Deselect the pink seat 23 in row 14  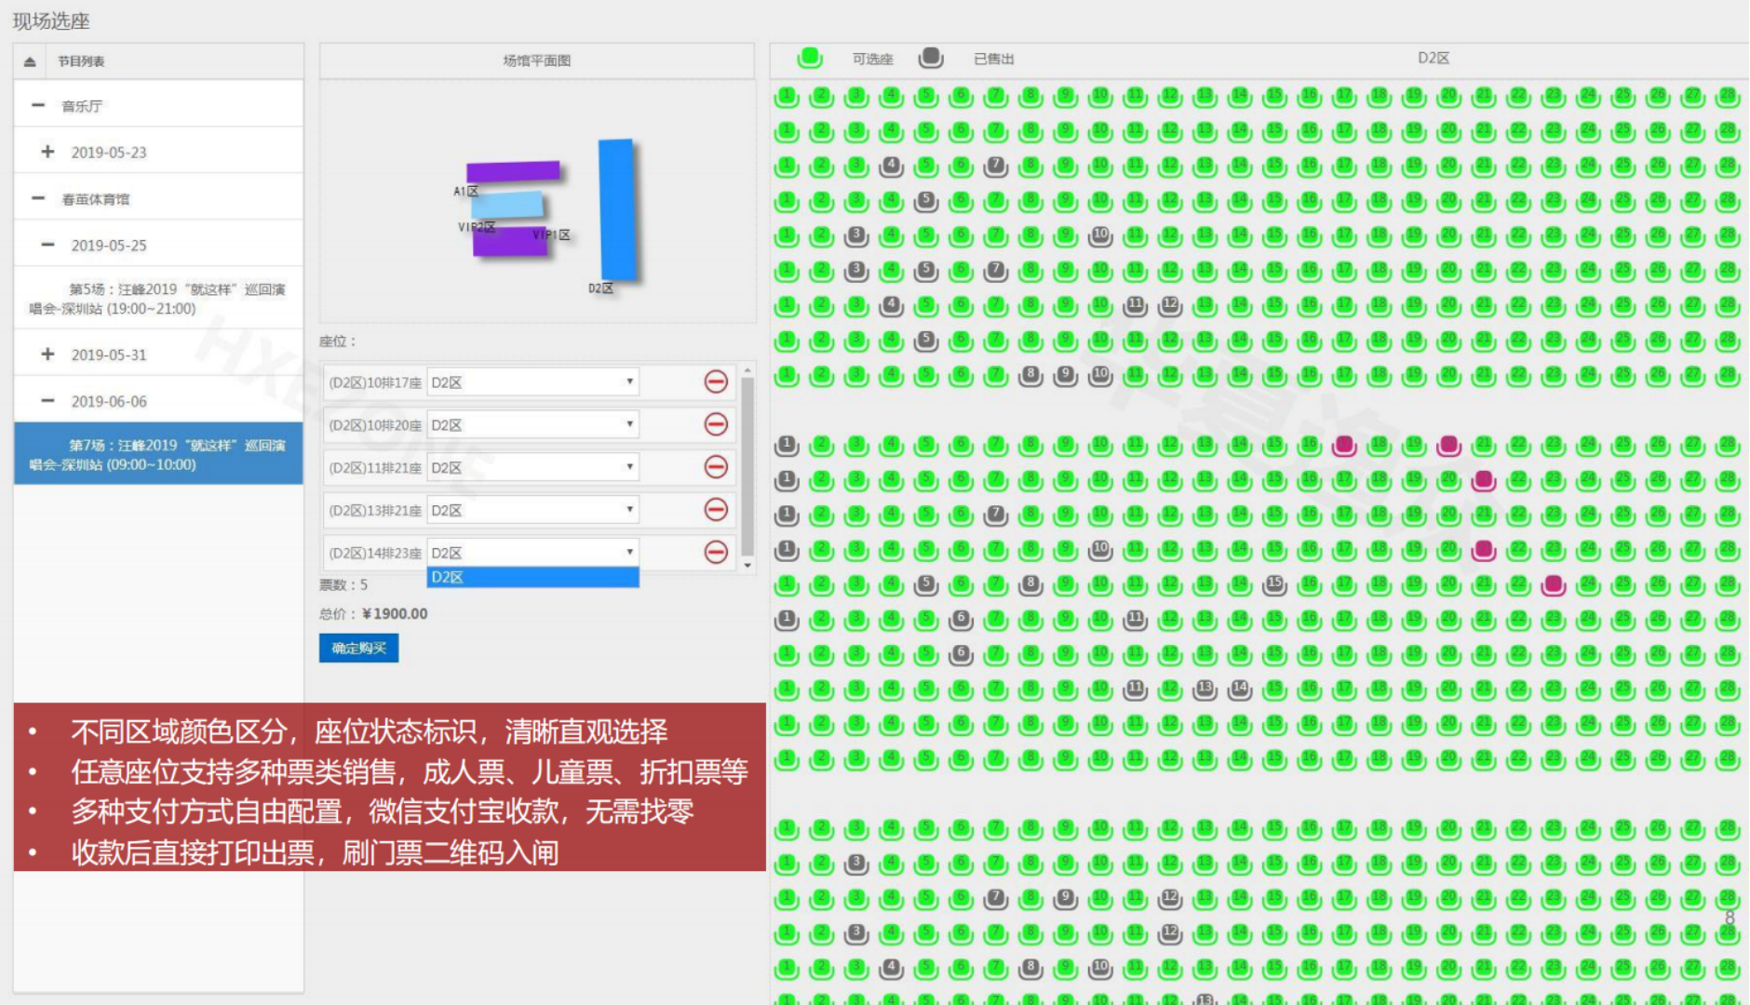pos(1553,585)
